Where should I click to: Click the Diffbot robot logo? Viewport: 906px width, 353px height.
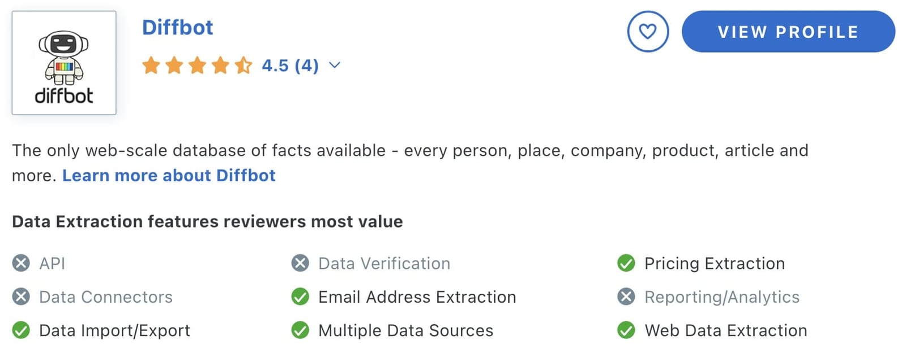tap(64, 63)
